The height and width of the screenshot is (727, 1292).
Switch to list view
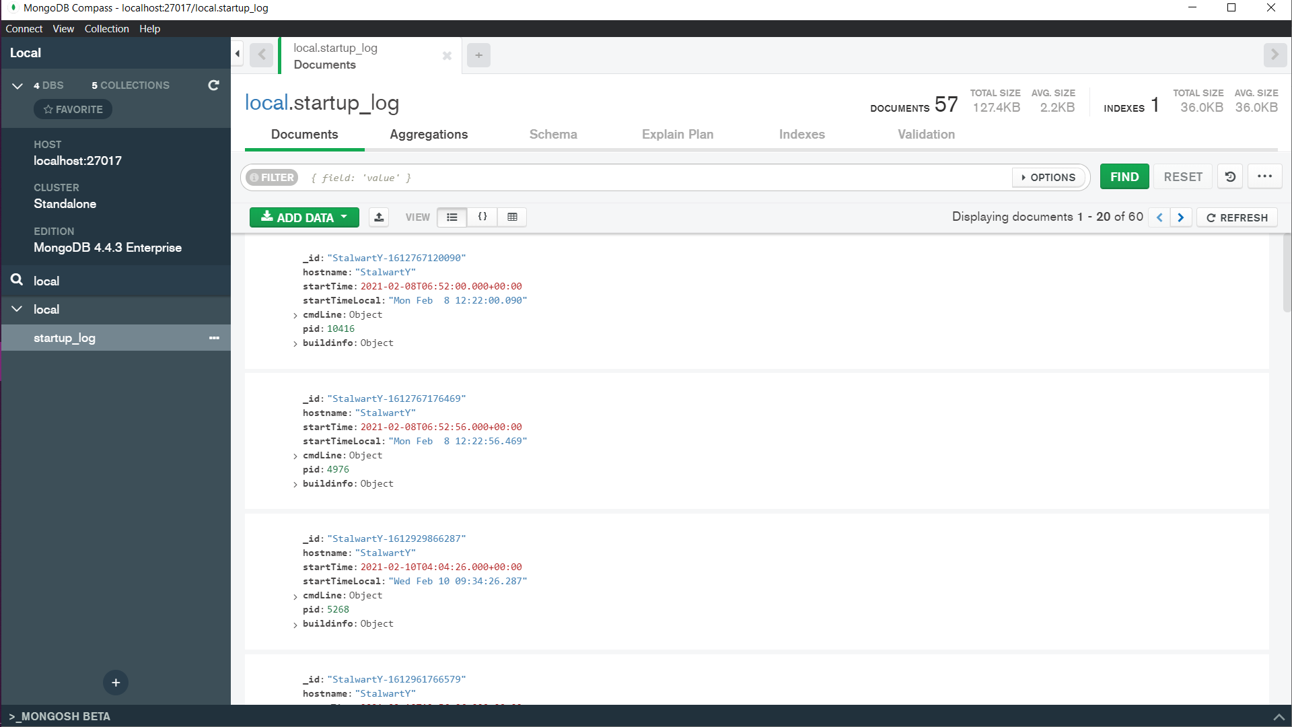452,217
